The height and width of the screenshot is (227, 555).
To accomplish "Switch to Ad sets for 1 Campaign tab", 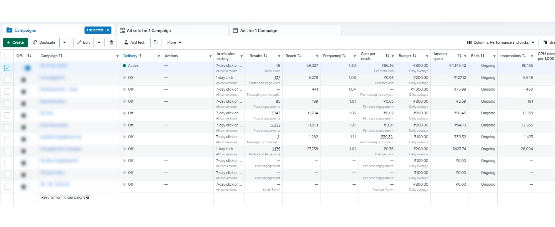I will [149, 31].
